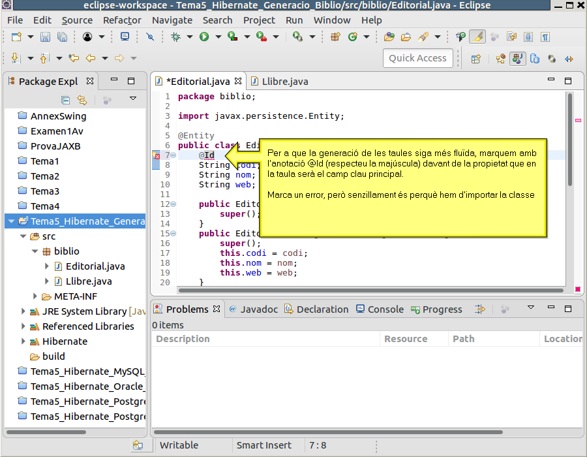Click the Collapse All icon in Package Explorer
The image size is (587, 457).
pos(65,100)
